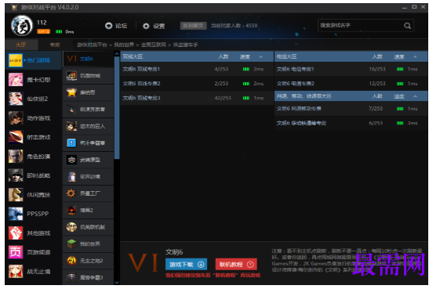Select room 文明6 双线专房1
The image size is (440, 289).
pos(197,69)
